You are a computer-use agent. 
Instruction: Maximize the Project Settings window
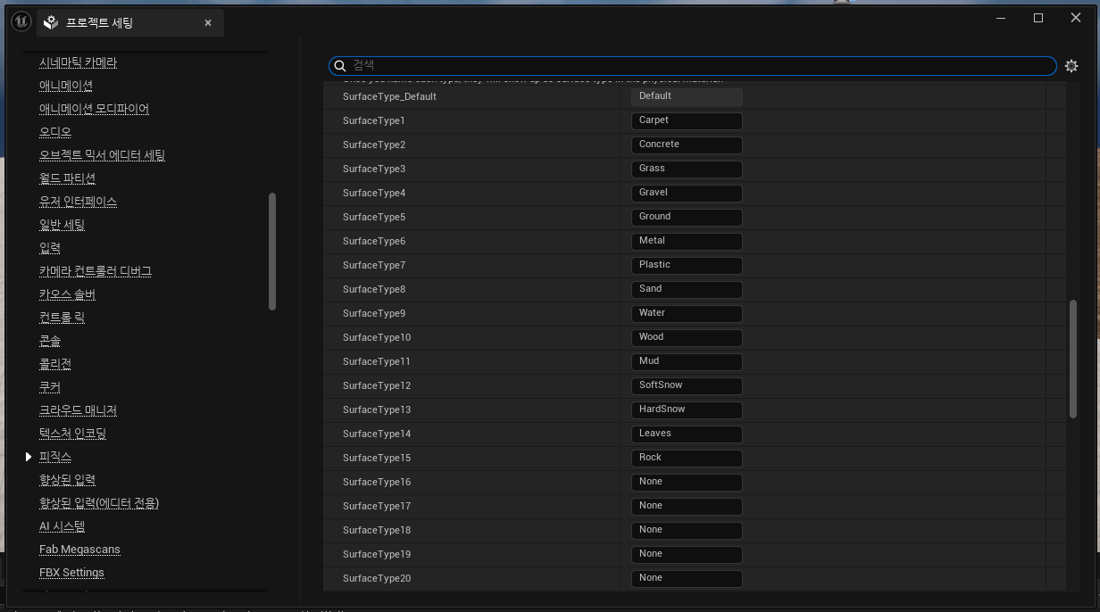point(1038,18)
